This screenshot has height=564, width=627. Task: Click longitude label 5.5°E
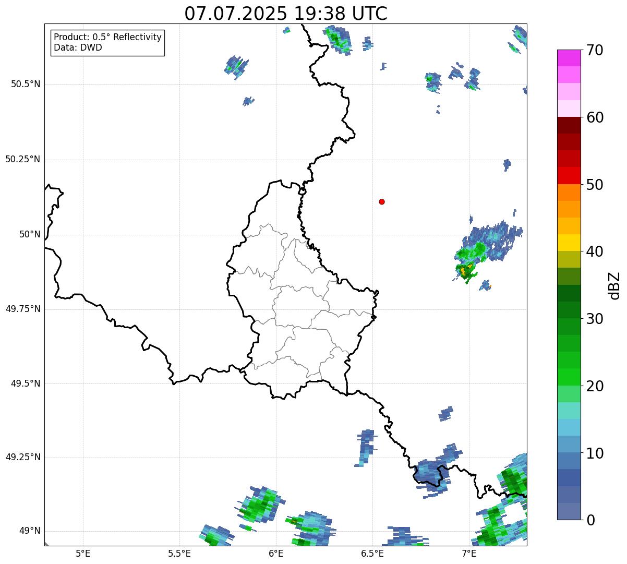[x=179, y=553]
